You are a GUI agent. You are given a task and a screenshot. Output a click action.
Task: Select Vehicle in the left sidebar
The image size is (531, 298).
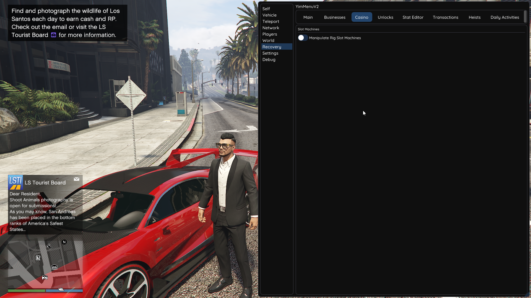(x=269, y=15)
